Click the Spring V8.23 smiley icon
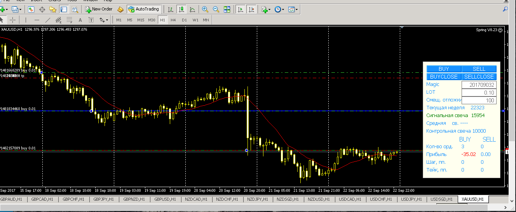This screenshot has height=212, width=516. coord(500,30)
